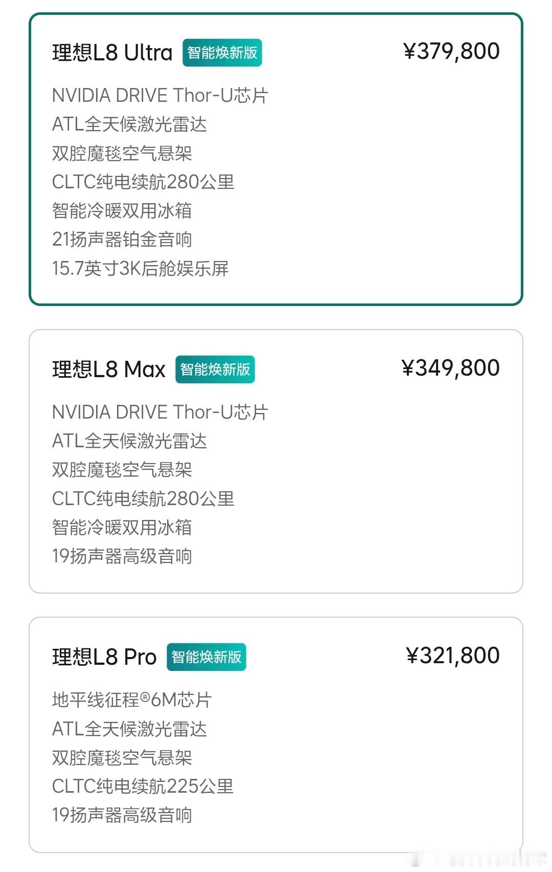
Task: Click the 智能焕新版 badge beside L8 Max
Action: click(215, 369)
